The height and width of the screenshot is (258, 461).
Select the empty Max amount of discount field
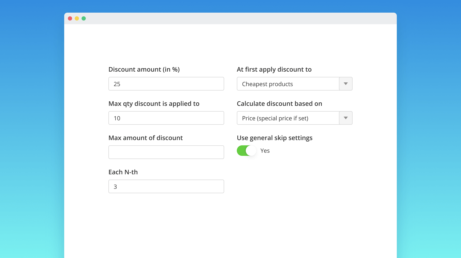[166, 152]
